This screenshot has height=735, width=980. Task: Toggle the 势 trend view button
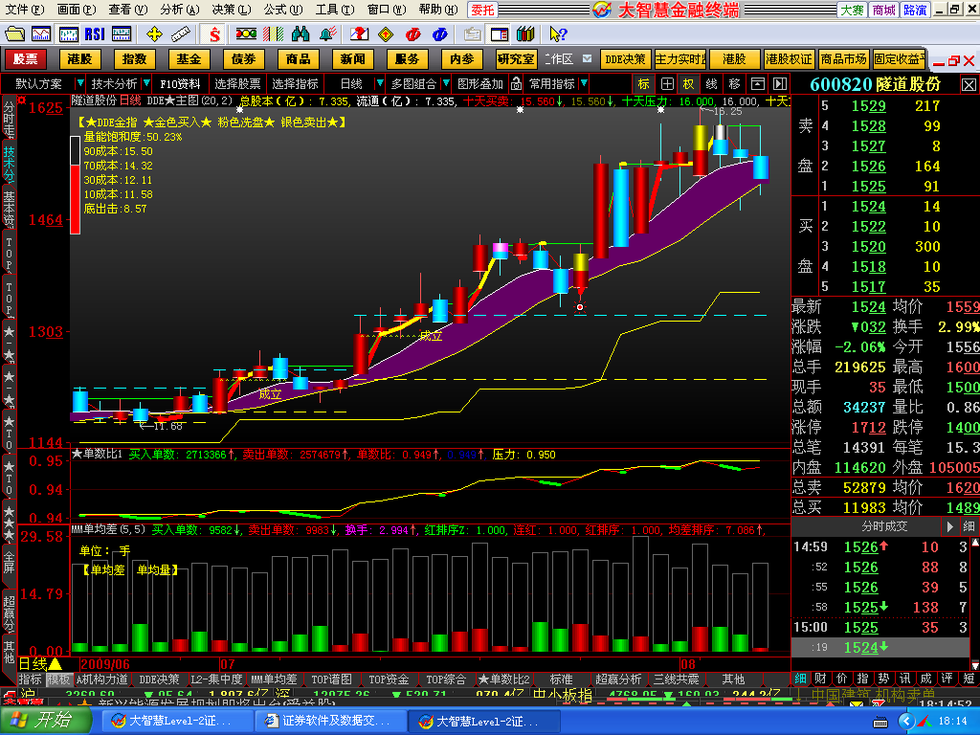pos(883,679)
